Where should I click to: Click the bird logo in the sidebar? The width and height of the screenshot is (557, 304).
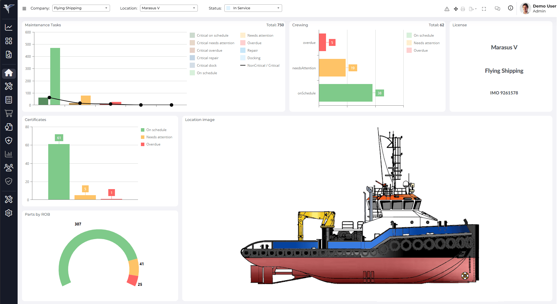click(9, 8)
